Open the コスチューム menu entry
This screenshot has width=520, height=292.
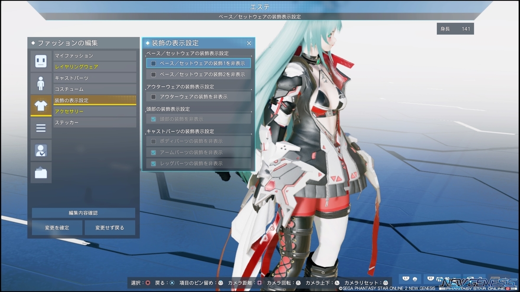click(95, 89)
